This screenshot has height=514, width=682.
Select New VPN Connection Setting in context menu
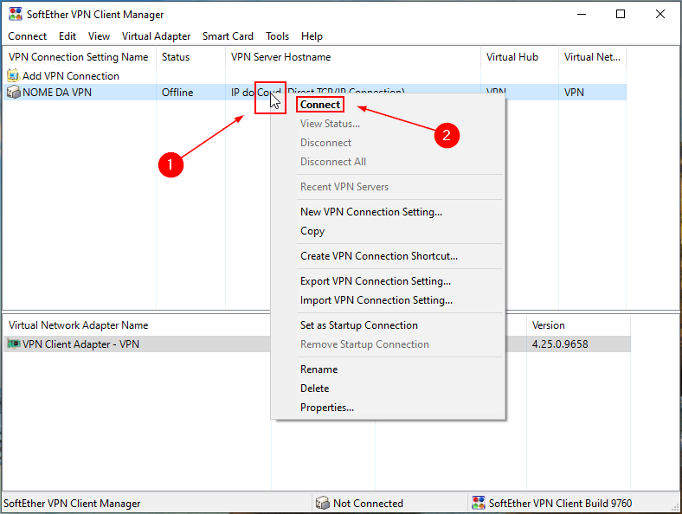(x=371, y=212)
